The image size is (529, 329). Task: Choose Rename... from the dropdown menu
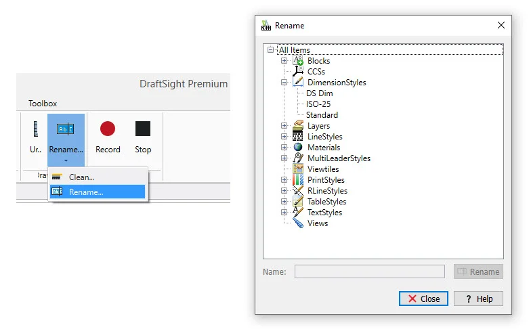(86, 192)
